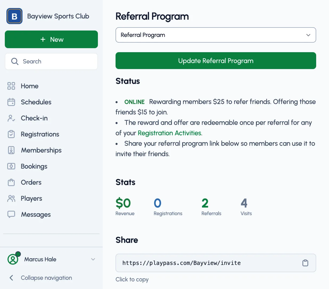Image resolution: width=329 pixels, height=289 pixels.
Task: Click the 2 Referrals stat
Action: (211, 207)
